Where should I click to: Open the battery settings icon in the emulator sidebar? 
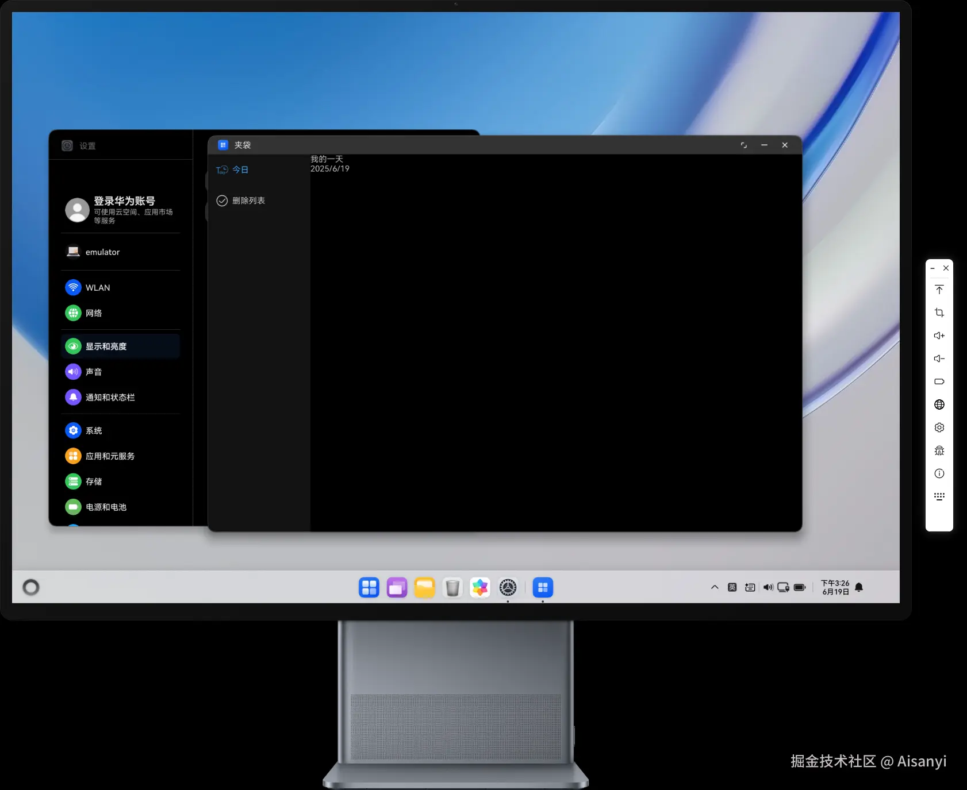pyautogui.click(x=939, y=381)
